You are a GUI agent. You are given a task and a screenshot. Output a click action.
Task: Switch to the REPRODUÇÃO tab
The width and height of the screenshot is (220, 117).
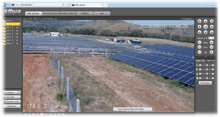51,13
